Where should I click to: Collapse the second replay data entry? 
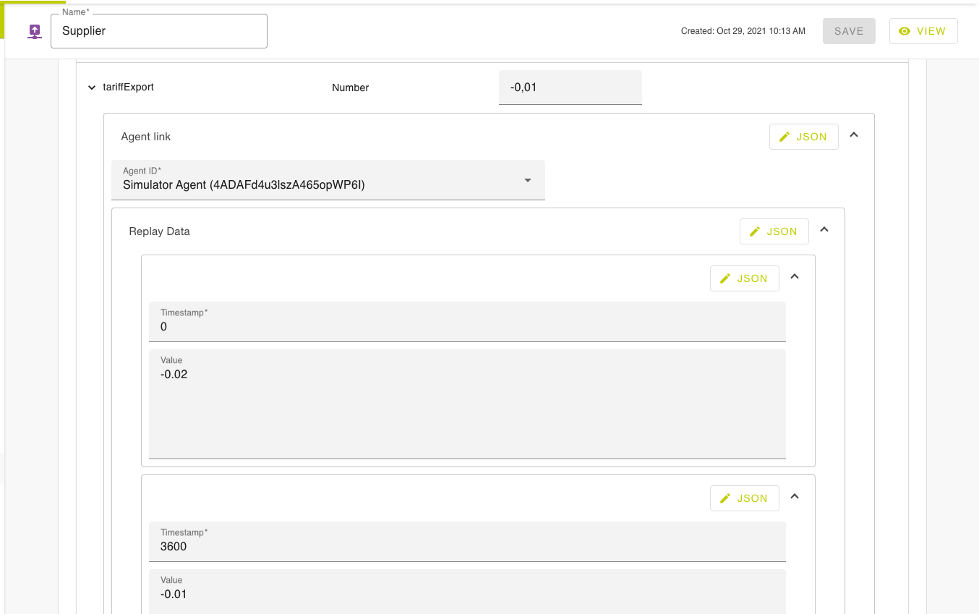pyautogui.click(x=795, y=497)
